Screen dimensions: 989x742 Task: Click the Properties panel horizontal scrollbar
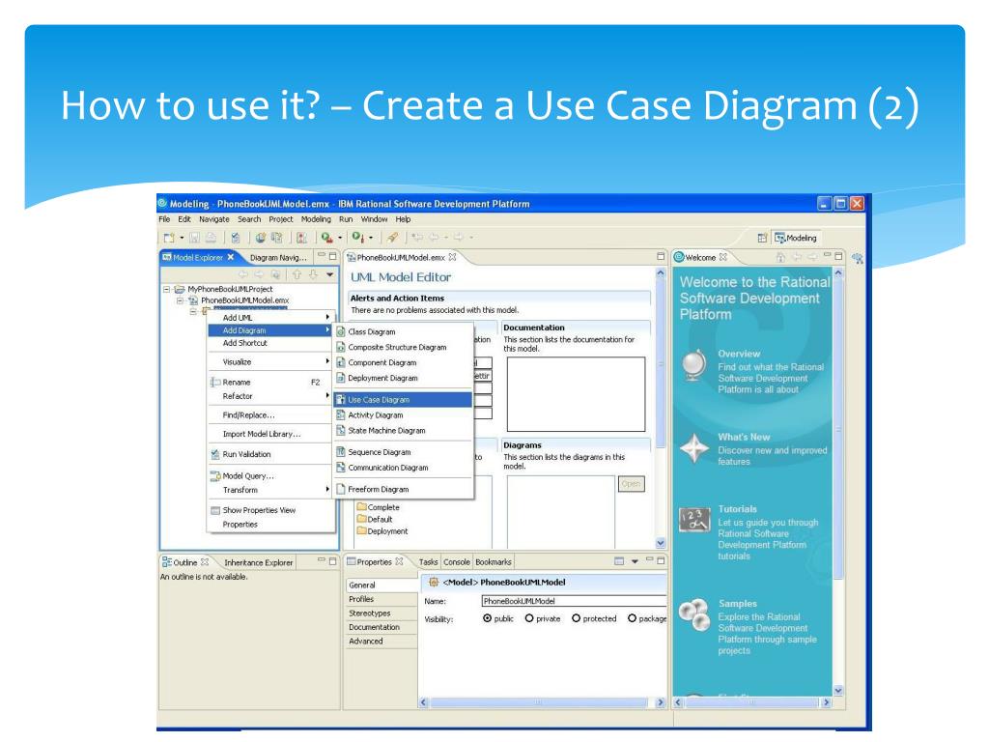(x=542, y=702)
